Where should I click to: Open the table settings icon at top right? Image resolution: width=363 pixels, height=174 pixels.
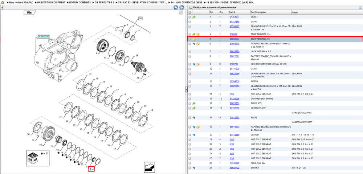[360, 7]
